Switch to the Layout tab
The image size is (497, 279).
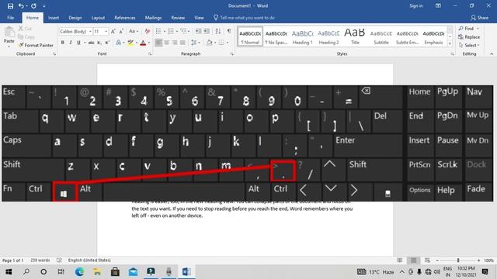(x=98, y=18)
